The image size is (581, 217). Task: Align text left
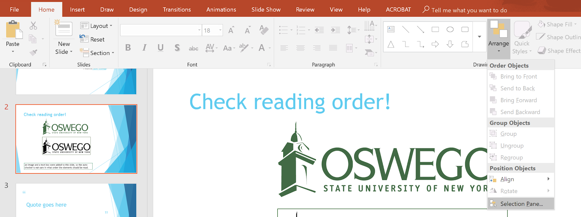(284, 48)
